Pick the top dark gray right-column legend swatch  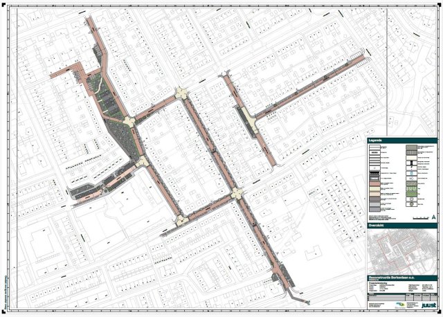[x=410, y=147]
